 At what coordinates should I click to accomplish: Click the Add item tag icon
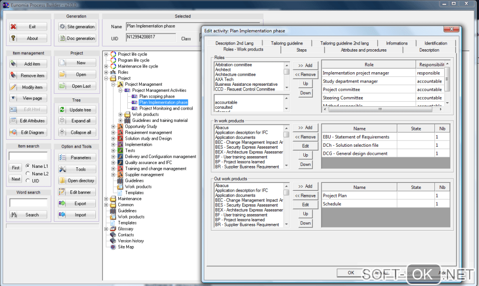point(14,64)
